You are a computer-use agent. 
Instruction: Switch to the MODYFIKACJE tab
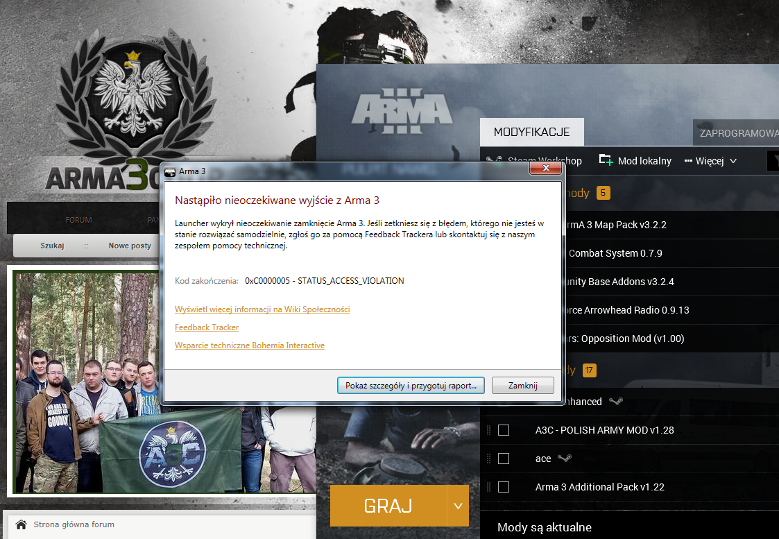pyautogui.click(x=531, y=132)
